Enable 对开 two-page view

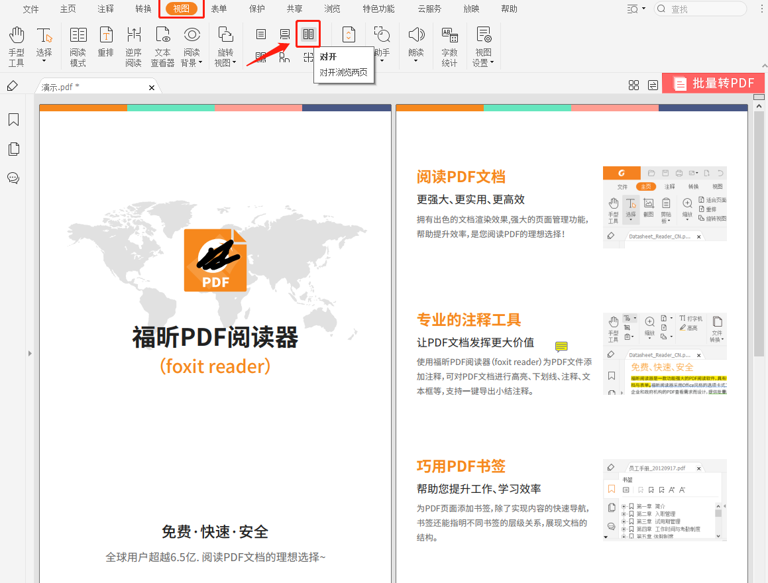[308, 34]
